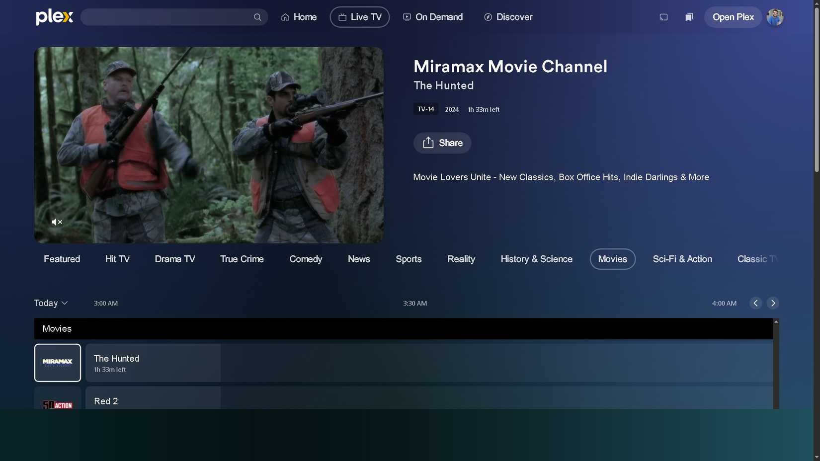Viewport: 820px width, 461px height.
Task: Open the Discover section
Action: click(x=508, y=17)
